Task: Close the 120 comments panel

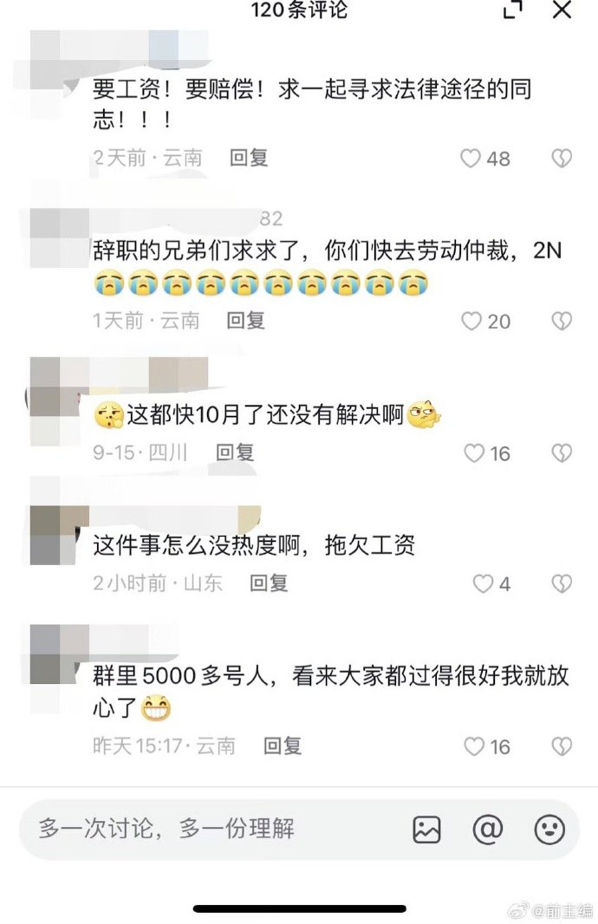Action: (x=562, y=10)
